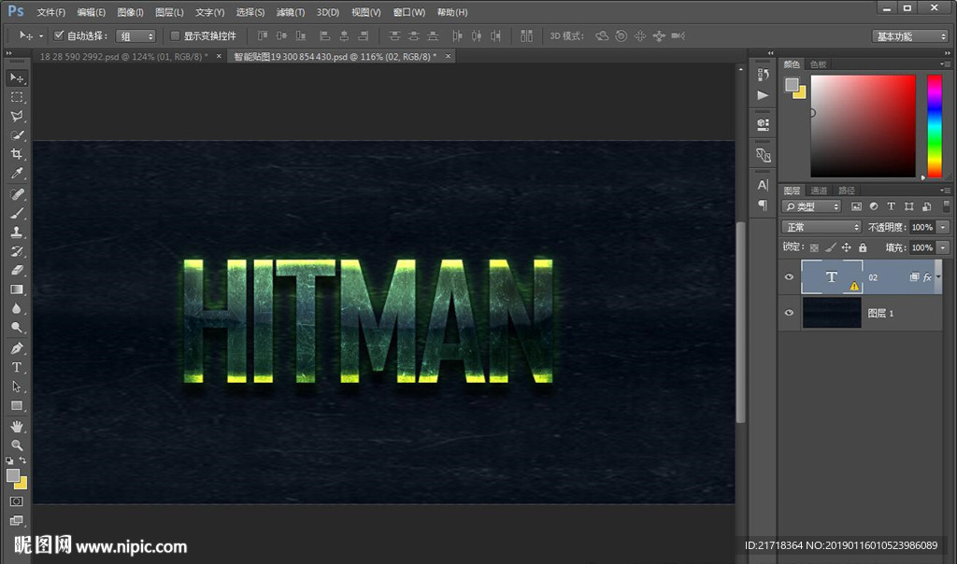Screen dimensions: 957x564
Task: Open the History panel icon
Action: coord(763,75)
